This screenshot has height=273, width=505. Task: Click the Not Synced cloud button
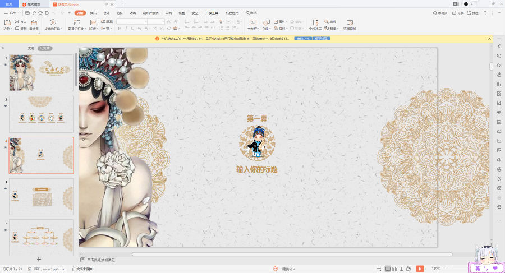click(x=440, y=13)
